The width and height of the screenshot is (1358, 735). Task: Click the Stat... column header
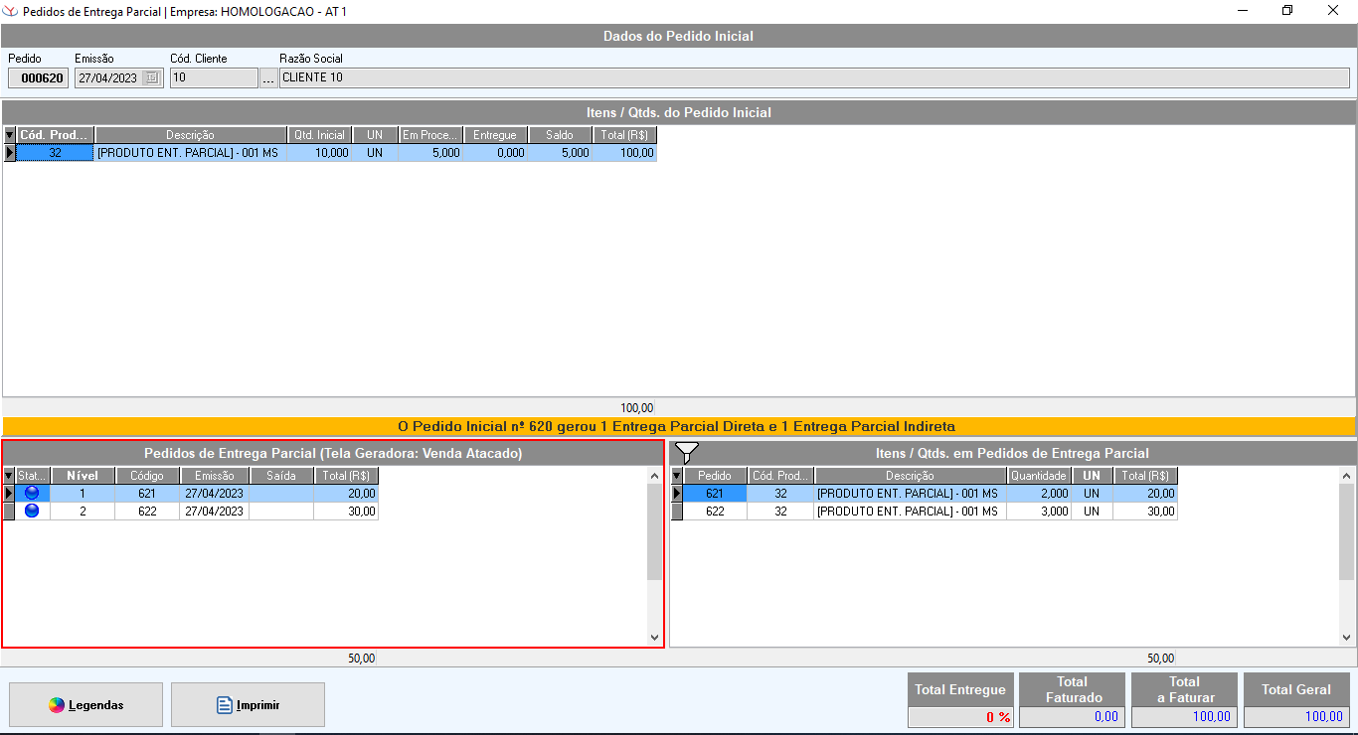34,476
